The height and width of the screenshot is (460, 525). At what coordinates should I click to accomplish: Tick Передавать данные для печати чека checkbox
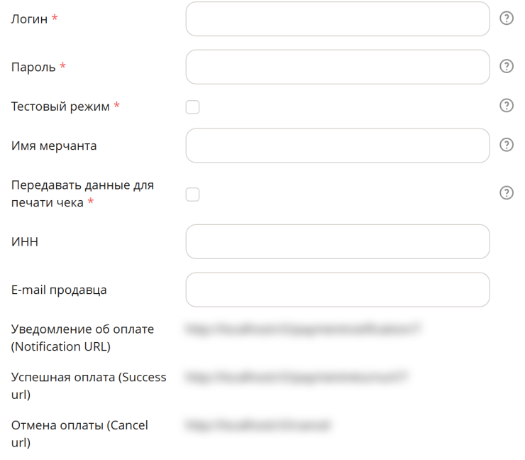(x=192, y=195)
